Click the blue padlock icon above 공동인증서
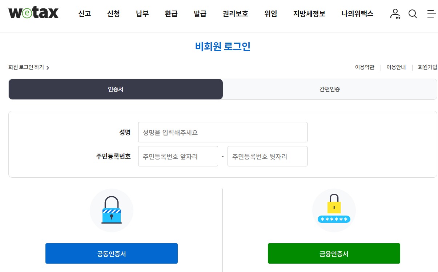This screenshot has width=438, height=272. click(x=111, y=210)
